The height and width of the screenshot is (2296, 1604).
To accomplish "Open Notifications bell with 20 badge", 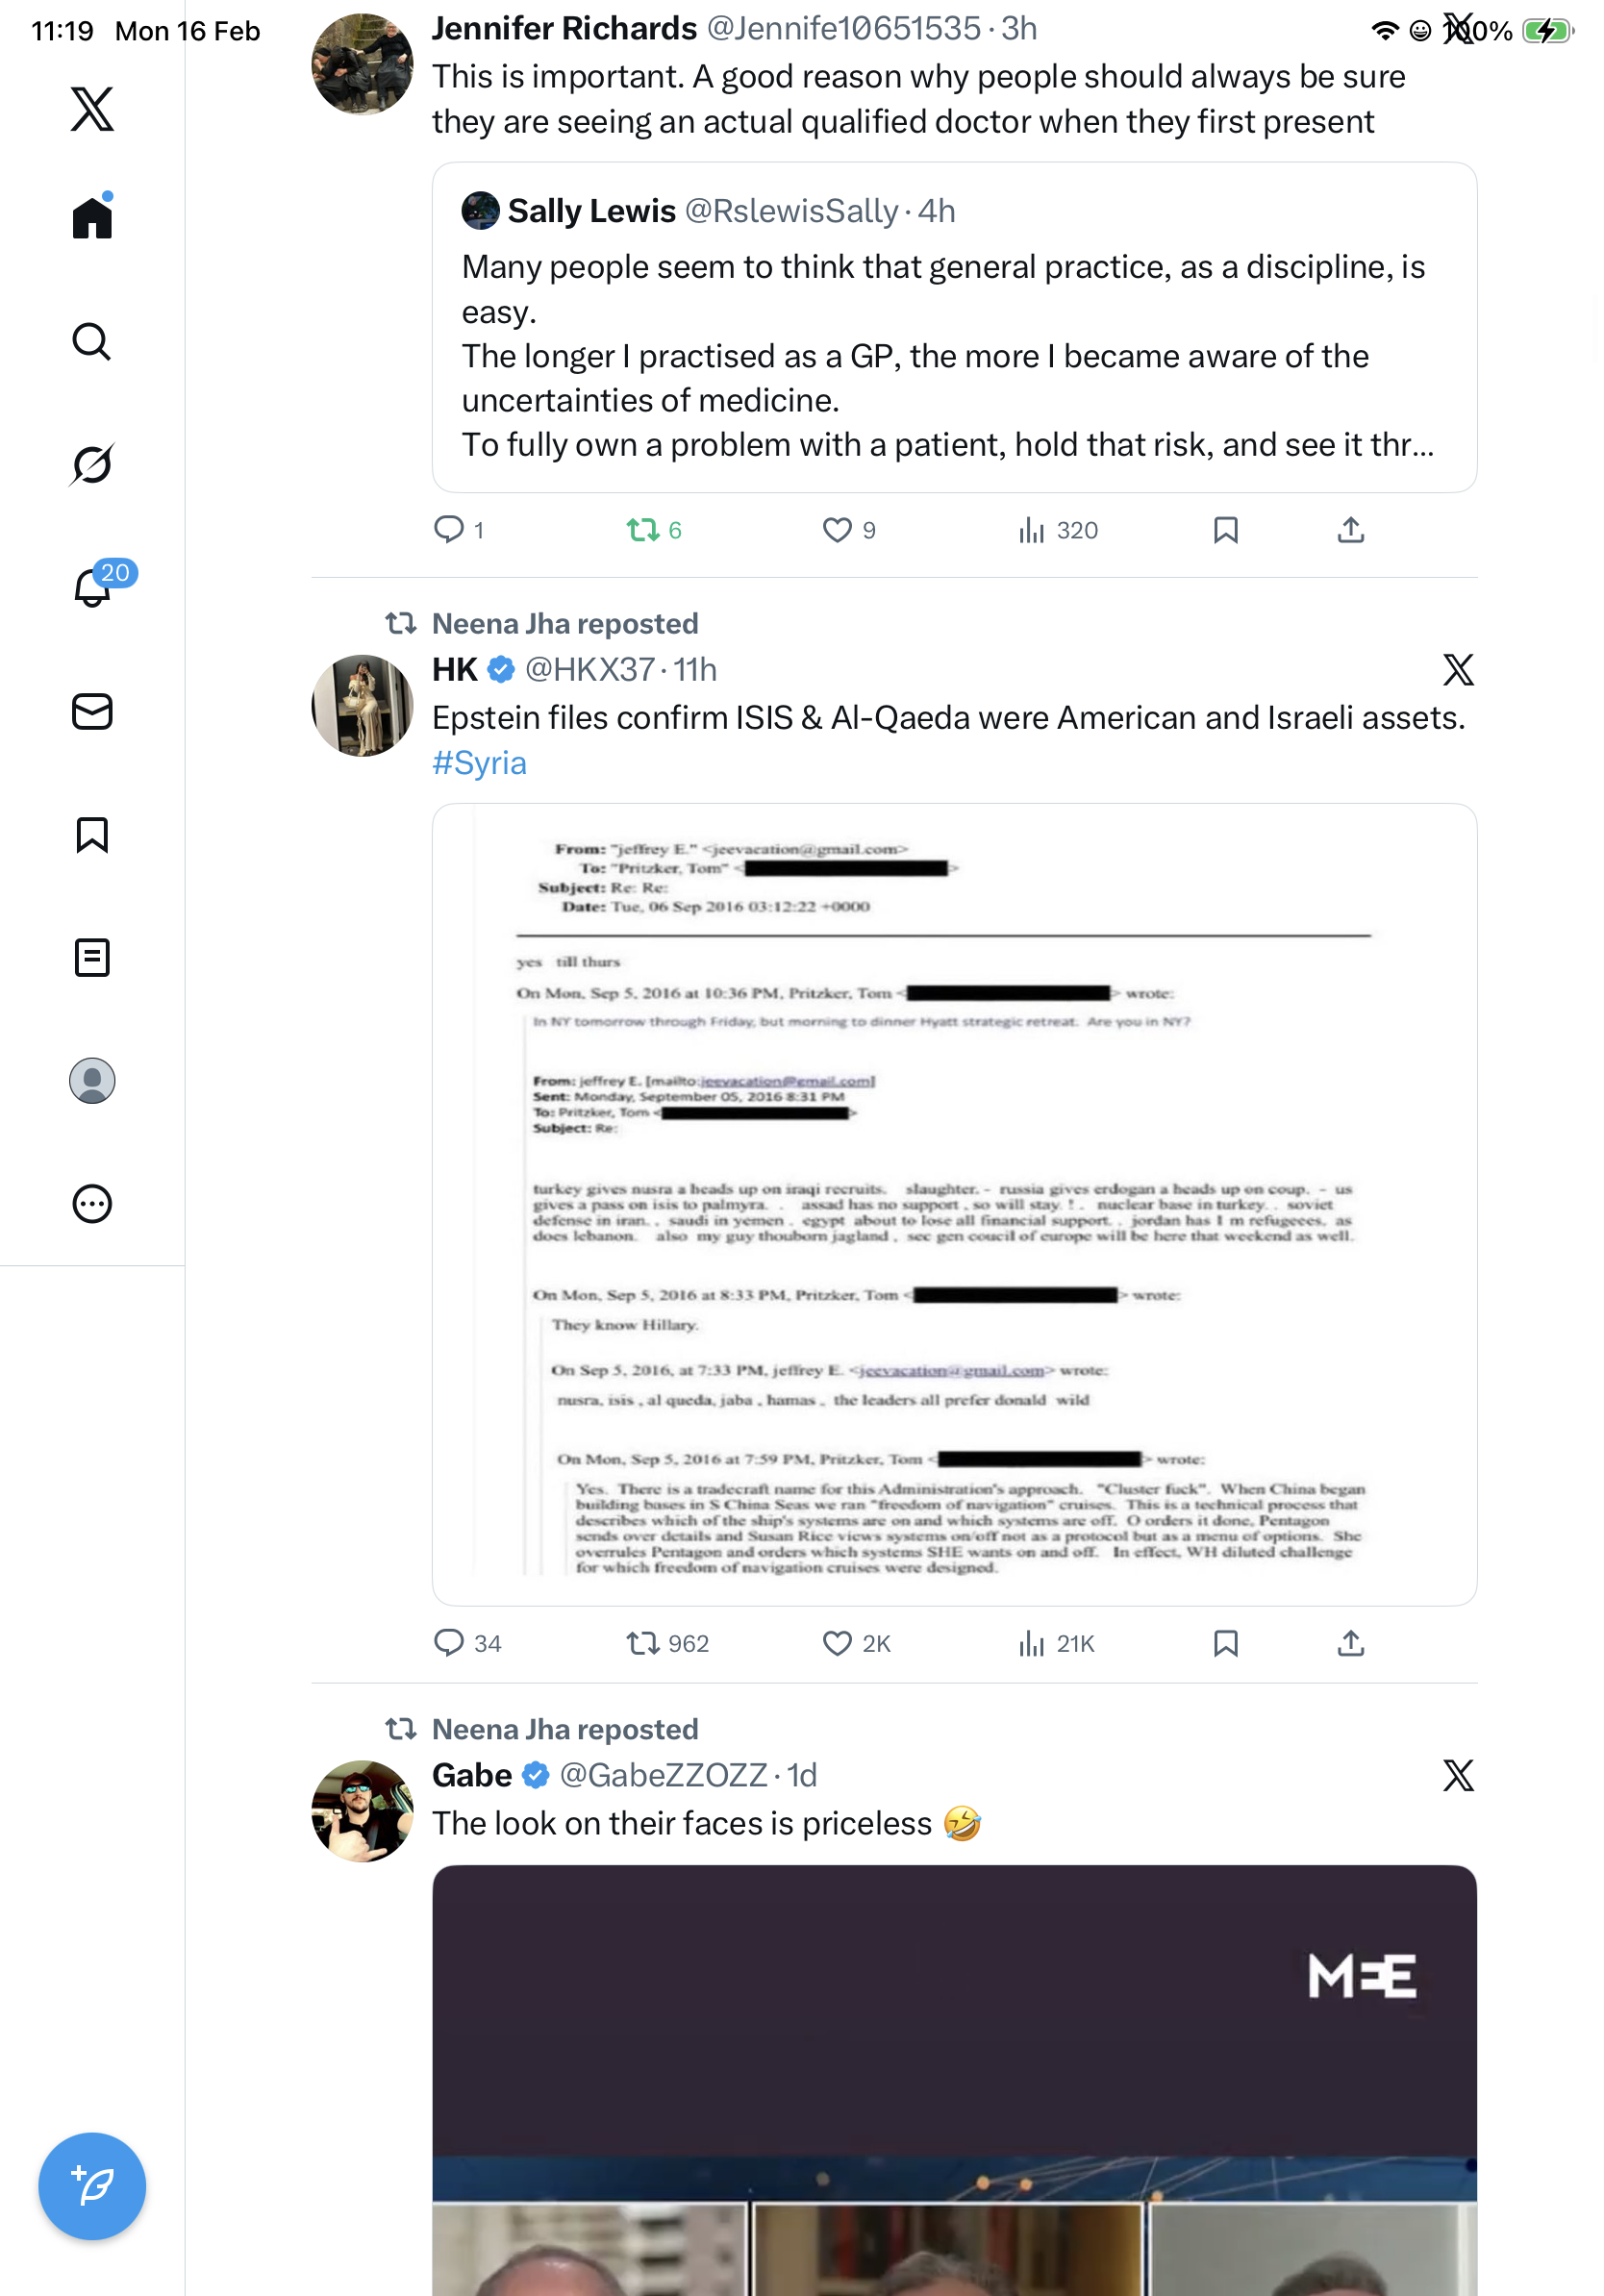I will 92,587.
